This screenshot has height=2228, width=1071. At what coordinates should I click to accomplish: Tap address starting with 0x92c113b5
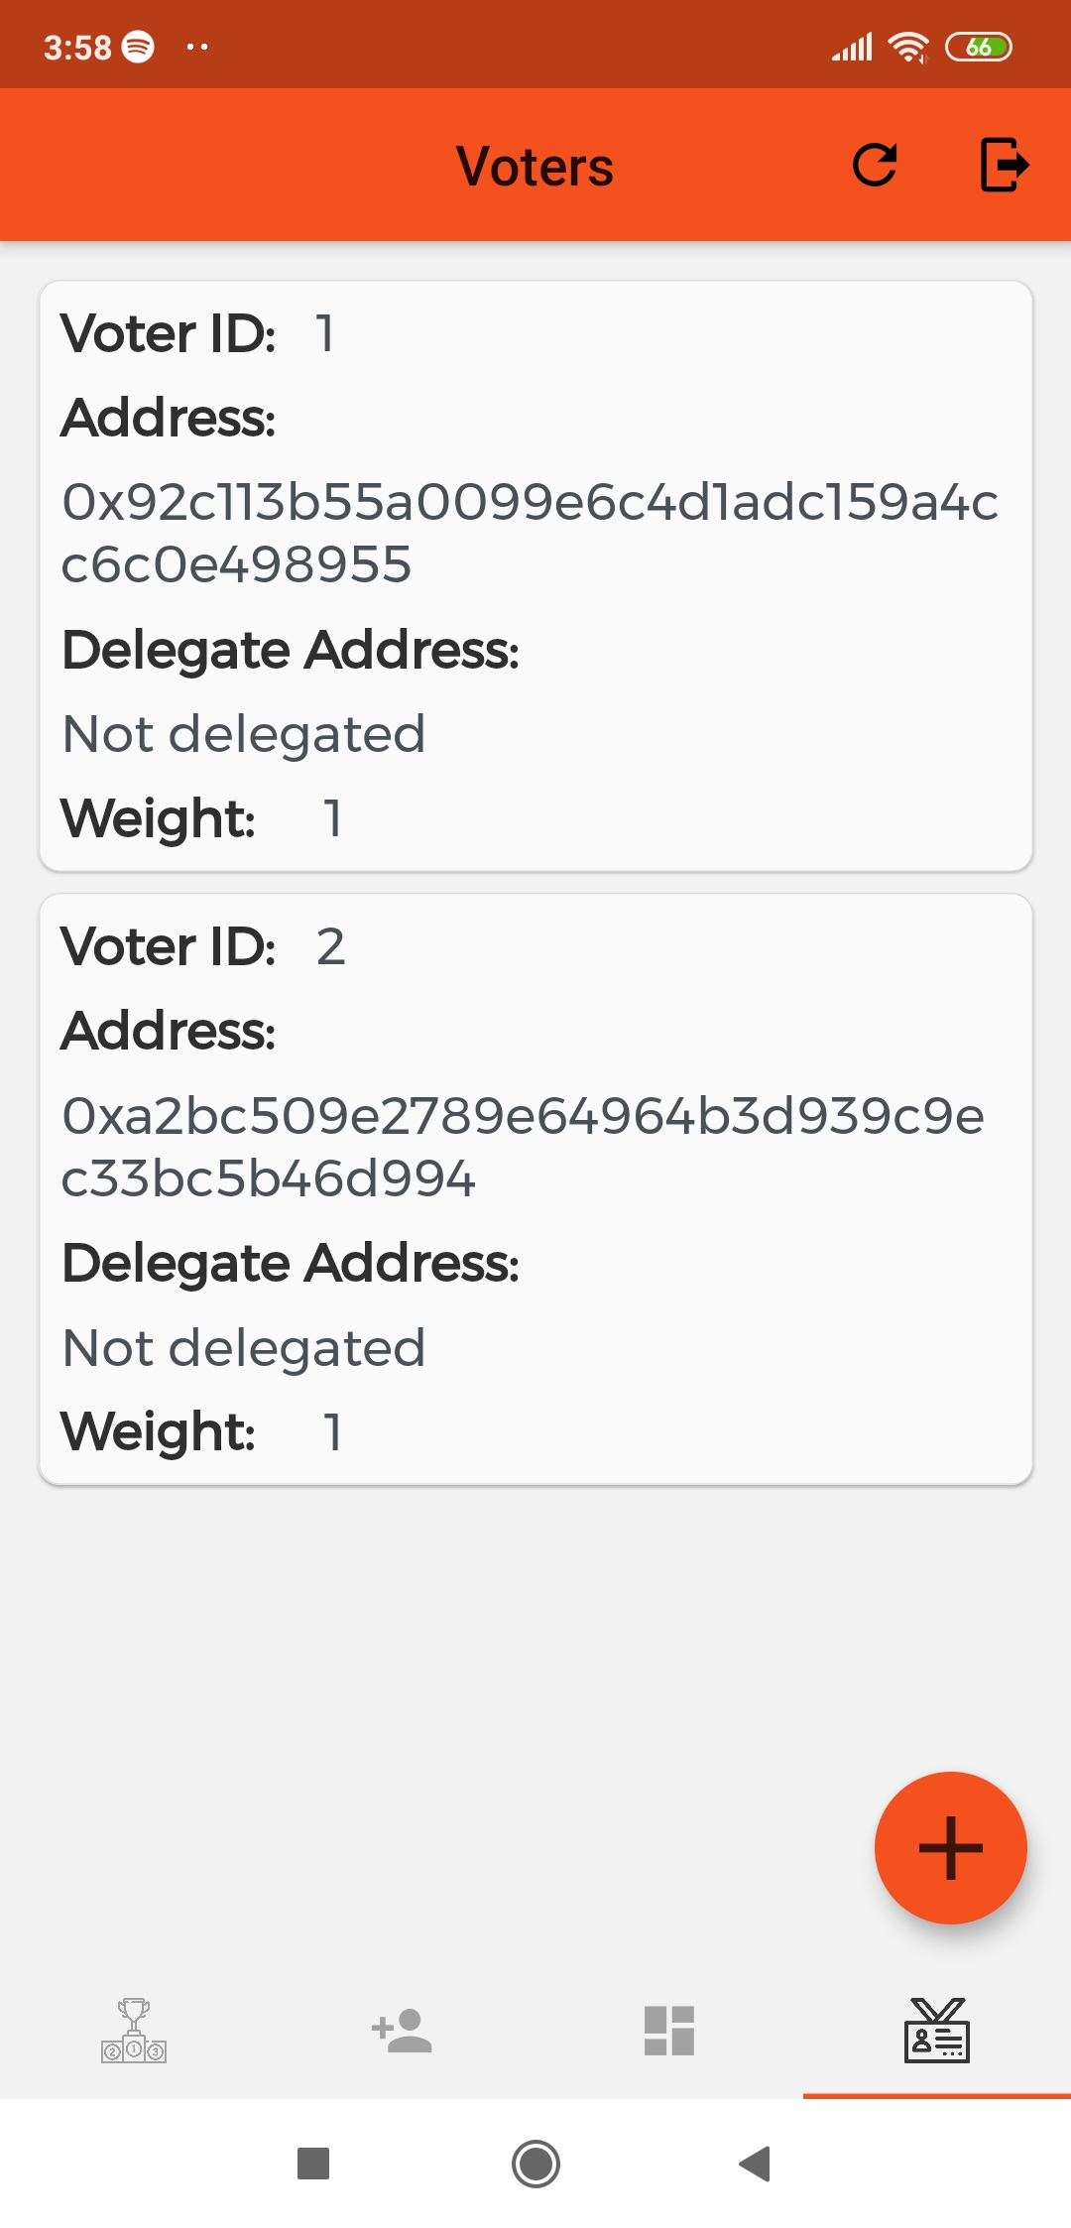tap(530, 533)
